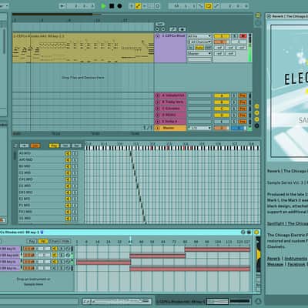Toggle the yellow Loop switch in transport
The width and height of the screenshot is (308, 308).
[x=208, y=6]
